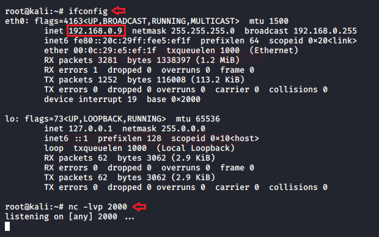
Task: Click the ifconfig command text
Action: pyautogui.click(x=88, y=12)
